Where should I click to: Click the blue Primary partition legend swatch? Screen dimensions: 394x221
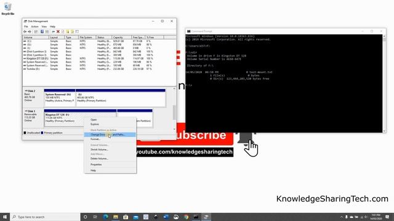(42, 133)
